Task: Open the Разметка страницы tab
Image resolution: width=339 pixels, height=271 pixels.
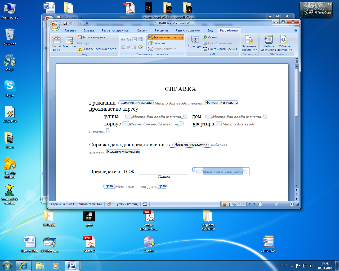Action: (115, 30)
